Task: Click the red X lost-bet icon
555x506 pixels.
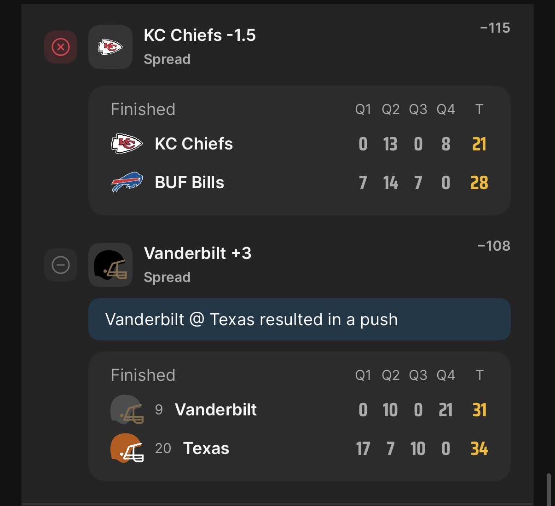Action: 61,47
